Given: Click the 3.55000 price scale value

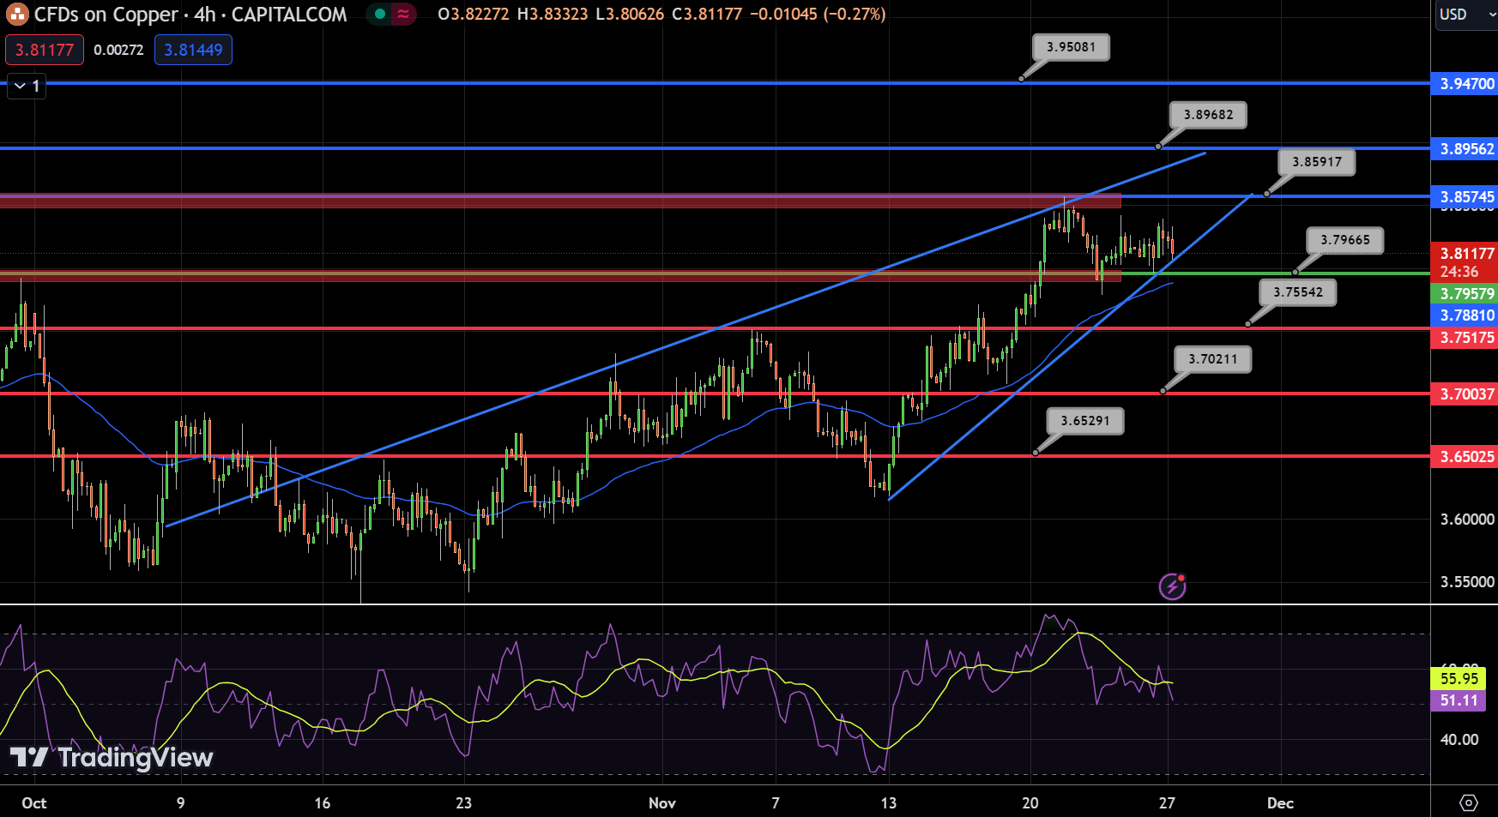Looking at the screenshot, I should [x=1467, y=582].
